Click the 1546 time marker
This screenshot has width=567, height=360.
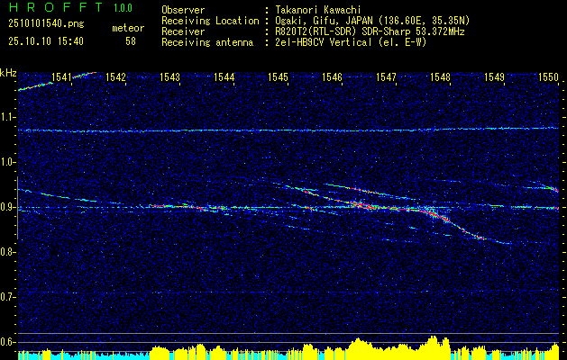332,76
